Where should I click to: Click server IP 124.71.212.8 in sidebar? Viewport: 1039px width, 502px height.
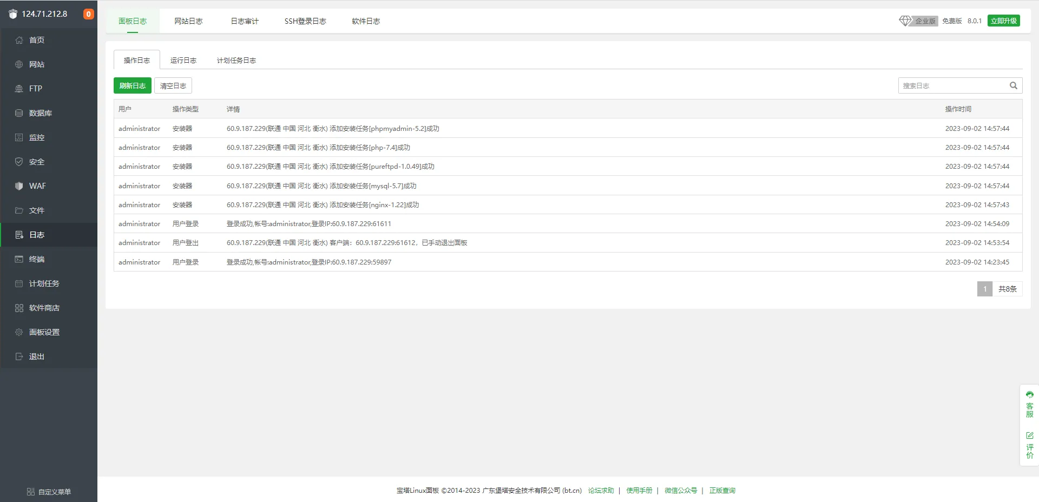click(x=44, y=14)
